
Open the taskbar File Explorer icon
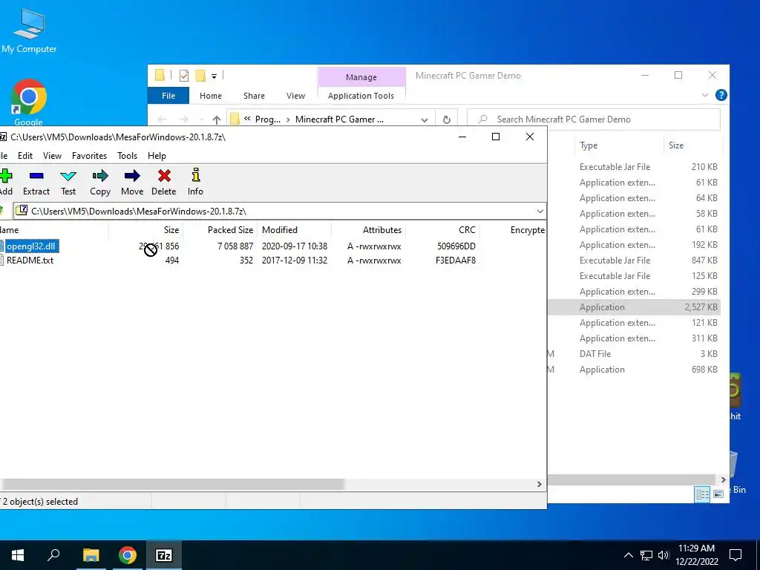[91, 555]
